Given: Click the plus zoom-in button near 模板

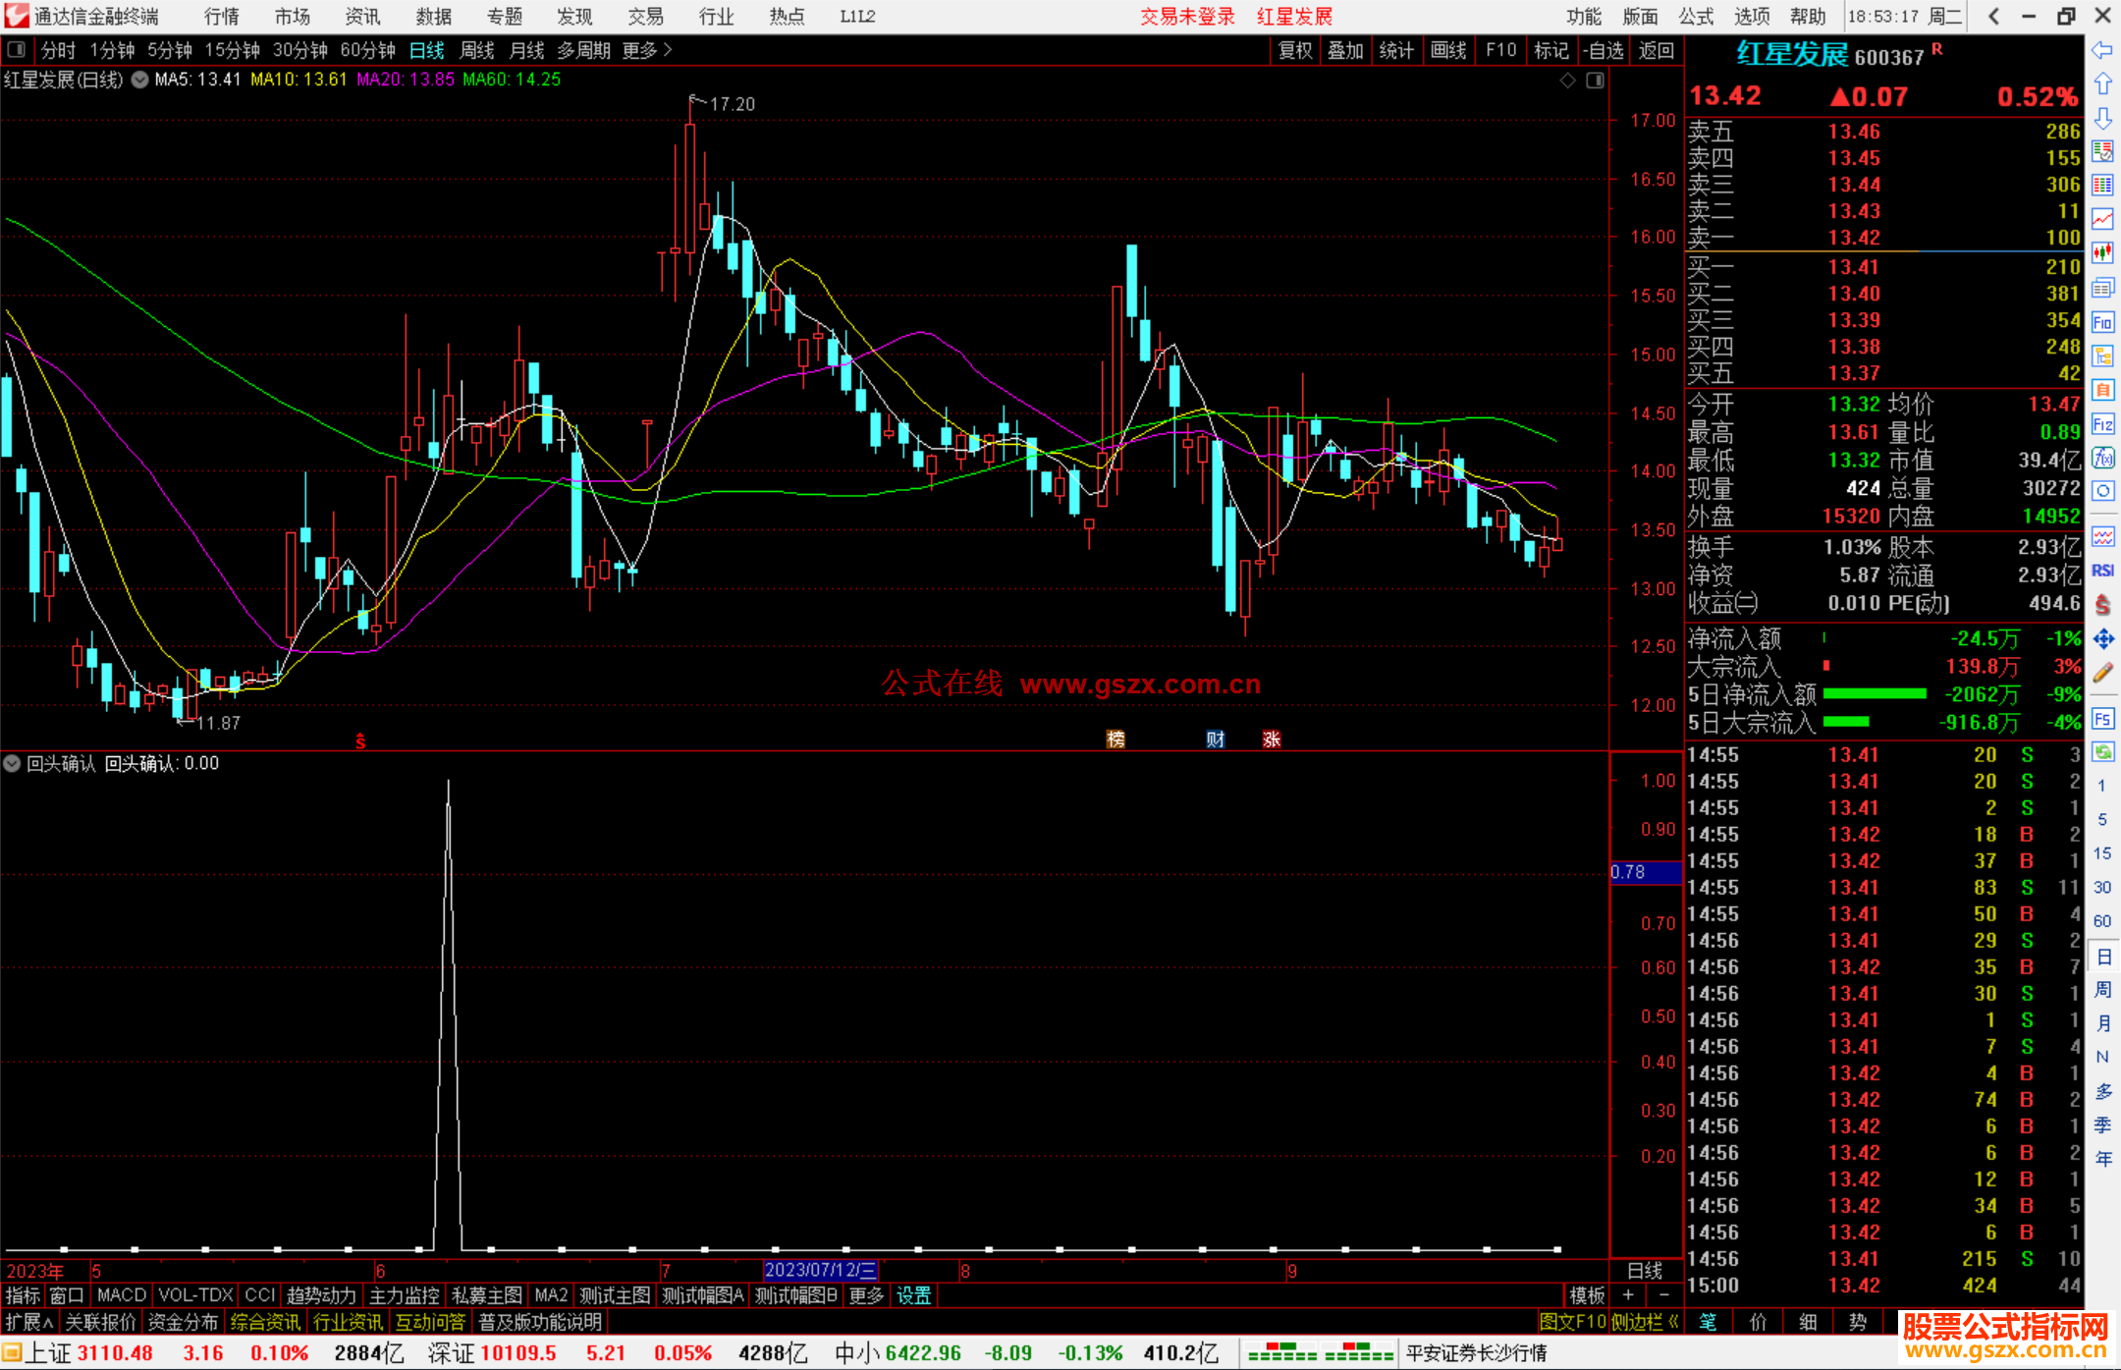Looking at the screenshot, I should 1628,1295.
